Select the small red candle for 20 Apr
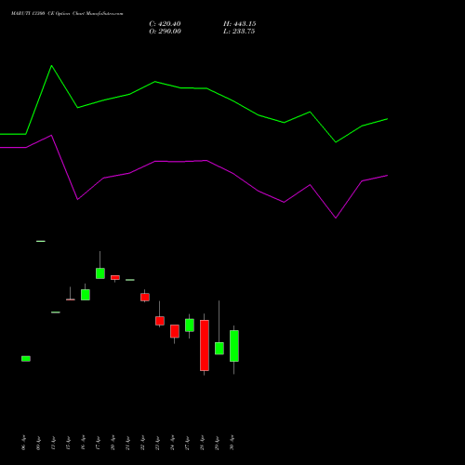The width and height of the screenshot is (465, 465). pyautogui.click(x=115, y=277)
